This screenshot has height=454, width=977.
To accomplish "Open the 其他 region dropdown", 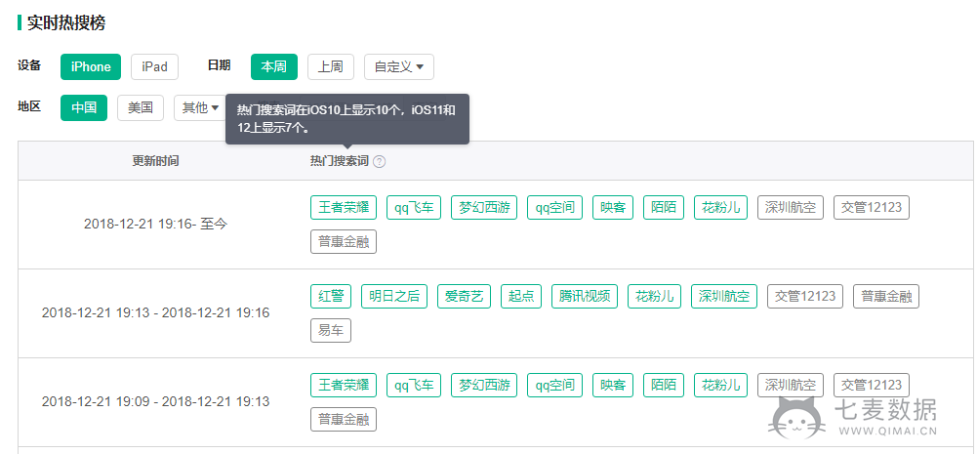I will click(199, 108).
